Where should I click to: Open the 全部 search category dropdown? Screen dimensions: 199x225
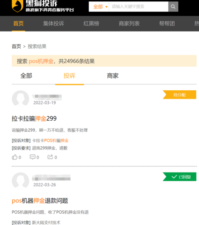tap(100, 7)
